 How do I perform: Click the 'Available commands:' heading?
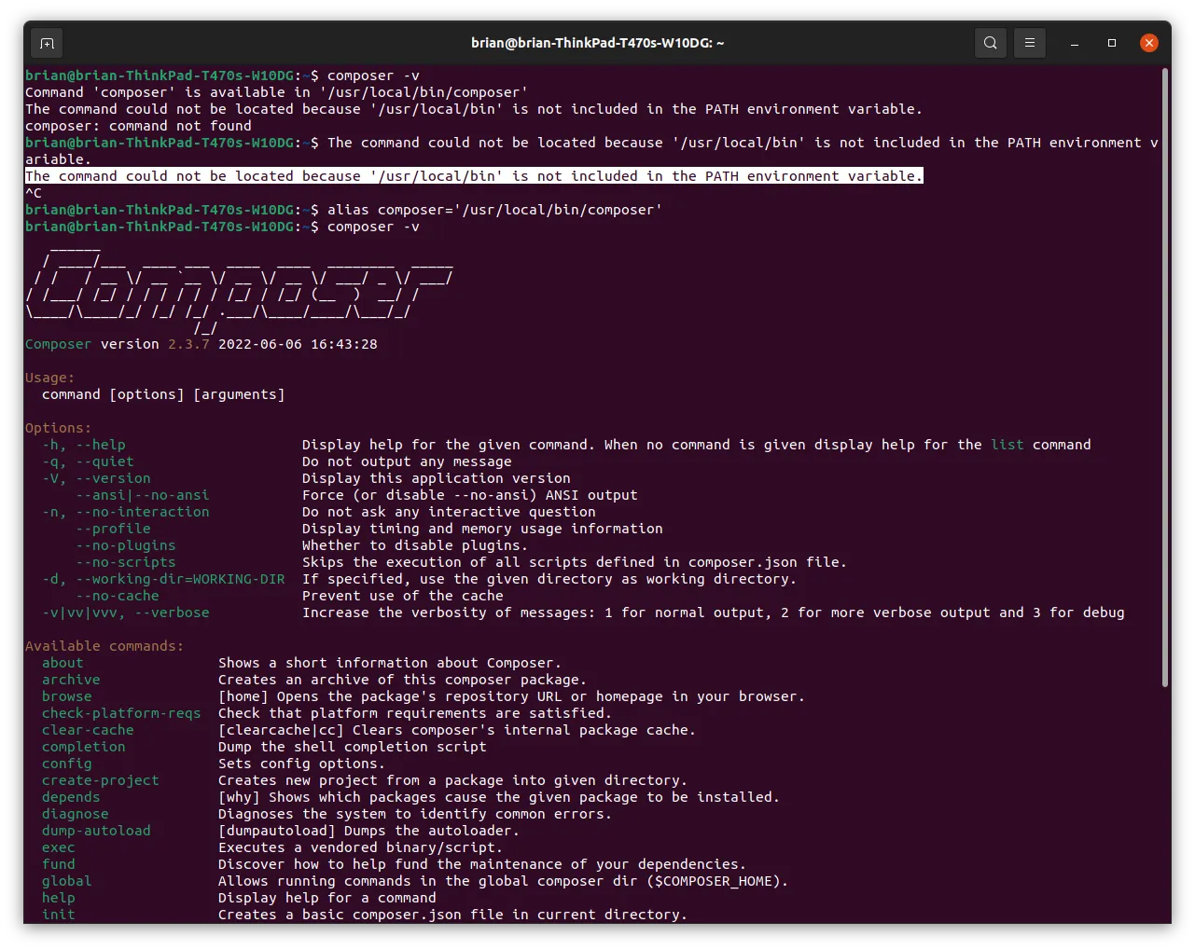(104, 646)
